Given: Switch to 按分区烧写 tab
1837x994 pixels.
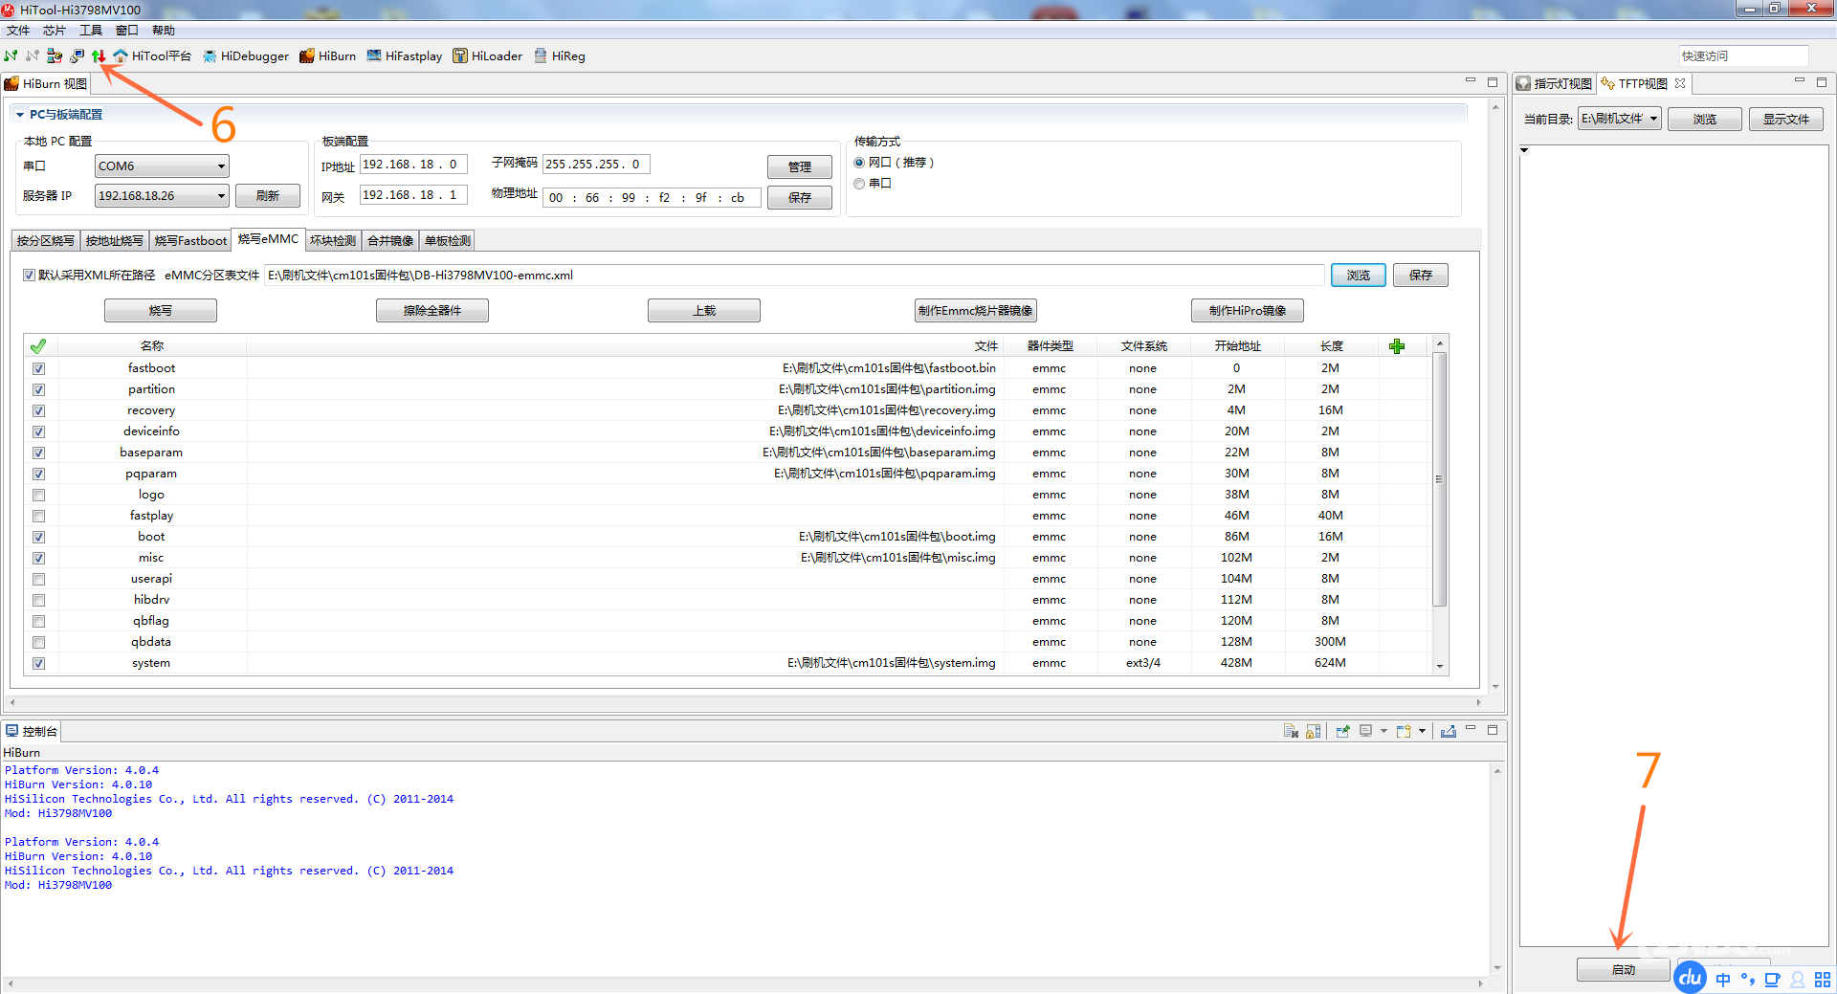Looking at the screenshot, I should point(46,241).
